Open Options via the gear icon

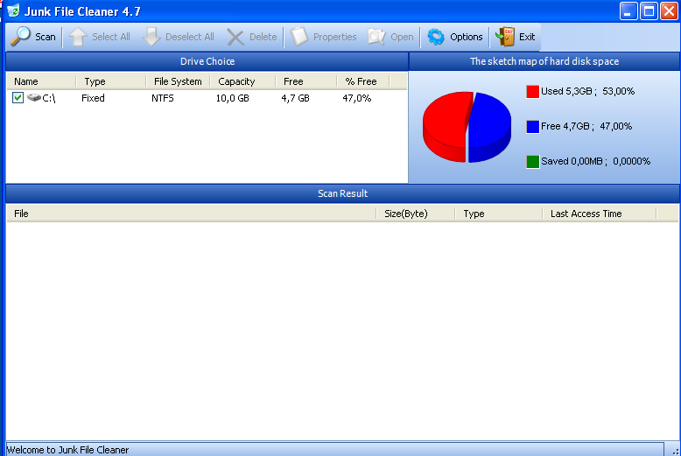click(x=436, y=37)
